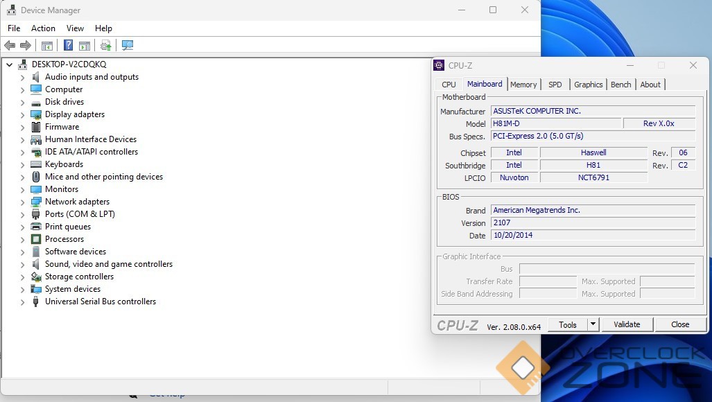Expand the Sound, video and game controllers node
Image resolution: width=712 pixels, height=402 pixels.
[x=22, y=265]
